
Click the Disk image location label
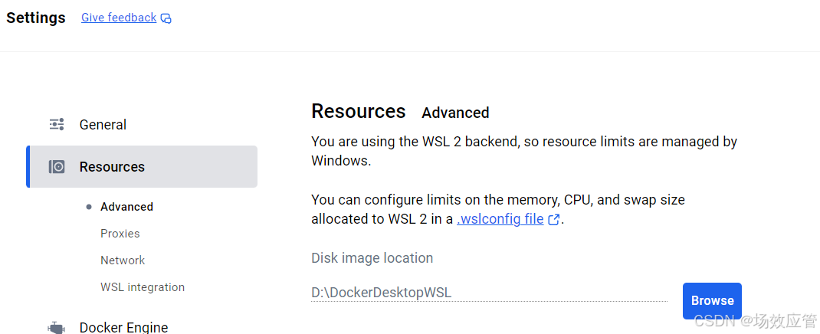point(372,258)
